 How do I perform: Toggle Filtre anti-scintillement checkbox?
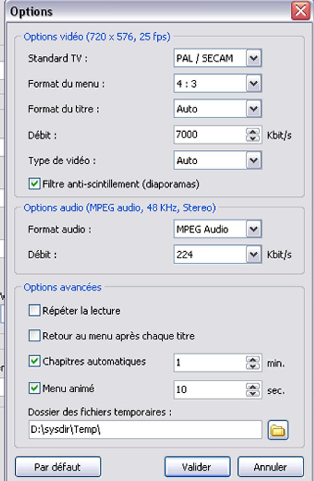pos(35,184)
